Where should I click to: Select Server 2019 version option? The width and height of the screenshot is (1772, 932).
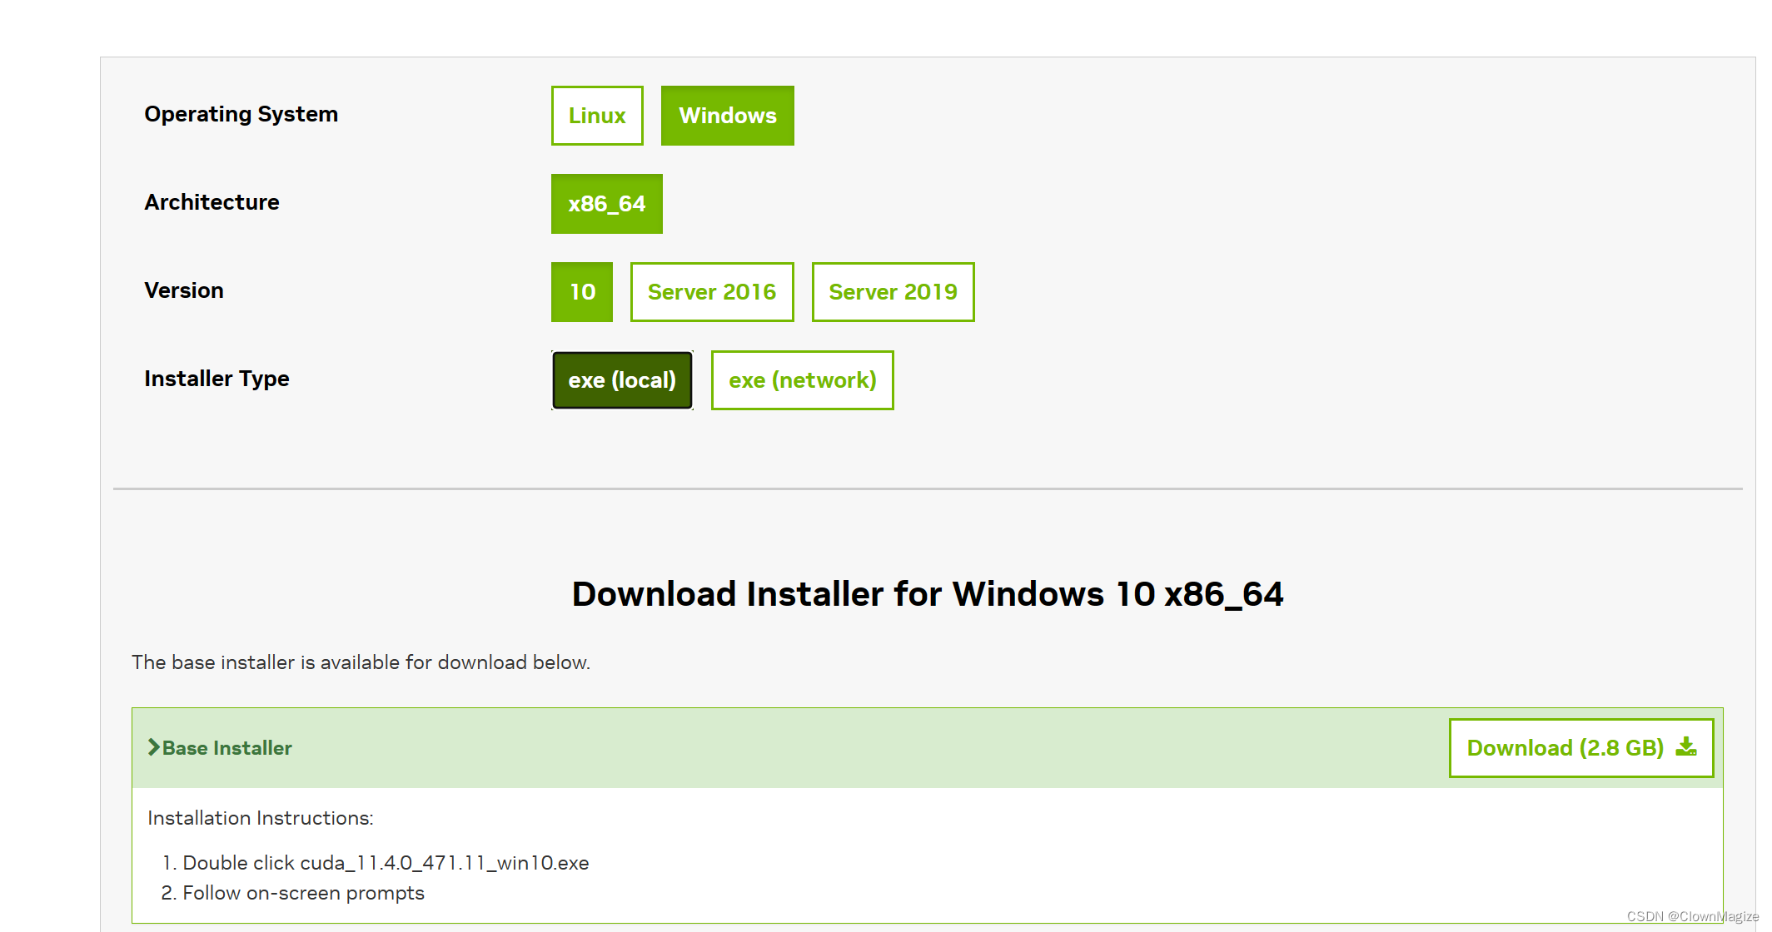[x=892, y=293]
